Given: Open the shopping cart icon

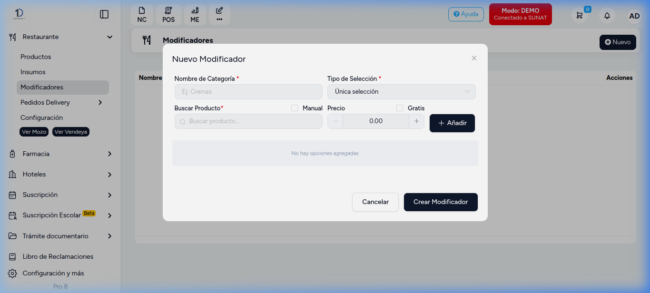Looking at the screenshot, I should pyautogui.click(x=580, y=15).
